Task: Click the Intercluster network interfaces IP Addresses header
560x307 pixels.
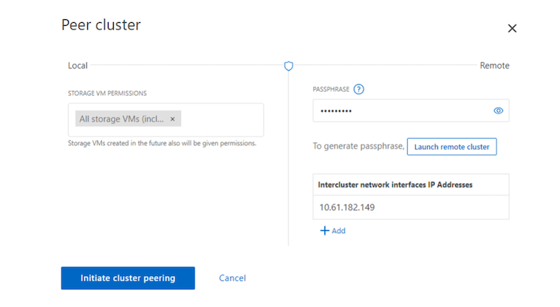Action: [x=395, y=184]
